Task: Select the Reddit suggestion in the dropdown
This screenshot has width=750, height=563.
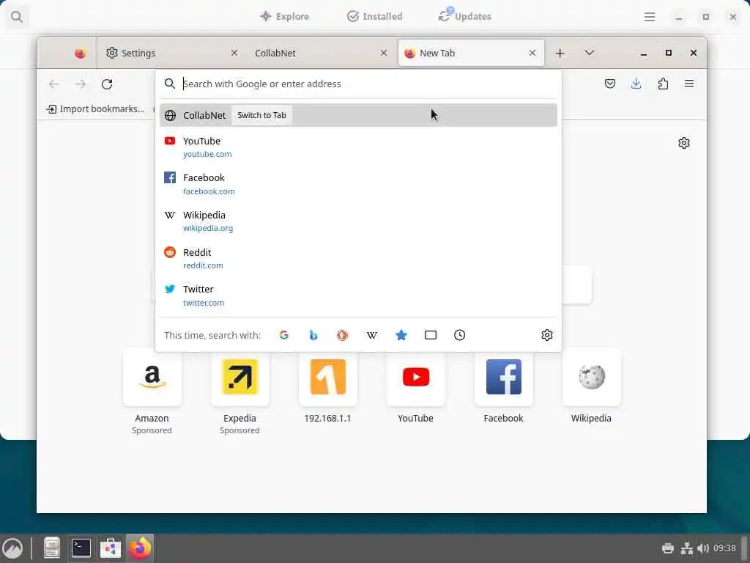Action: point(358,259)
